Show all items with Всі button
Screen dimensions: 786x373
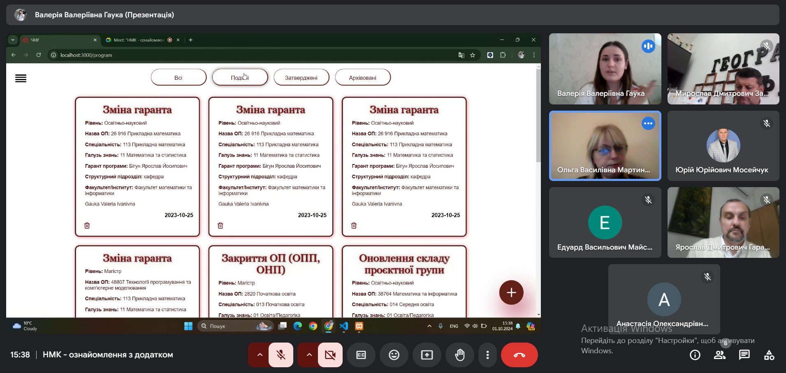pos(178,77)
